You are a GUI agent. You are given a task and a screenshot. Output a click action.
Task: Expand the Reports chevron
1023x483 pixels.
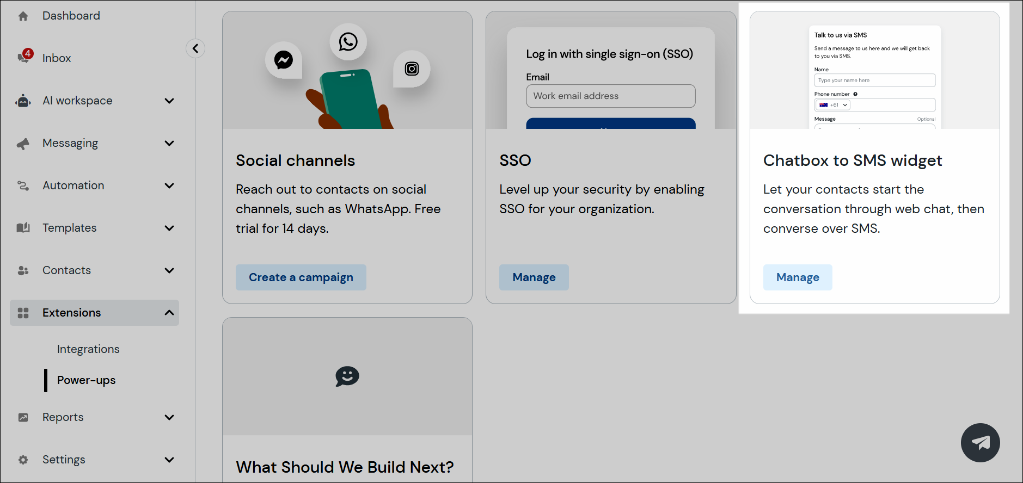click(x=169, y=417)
